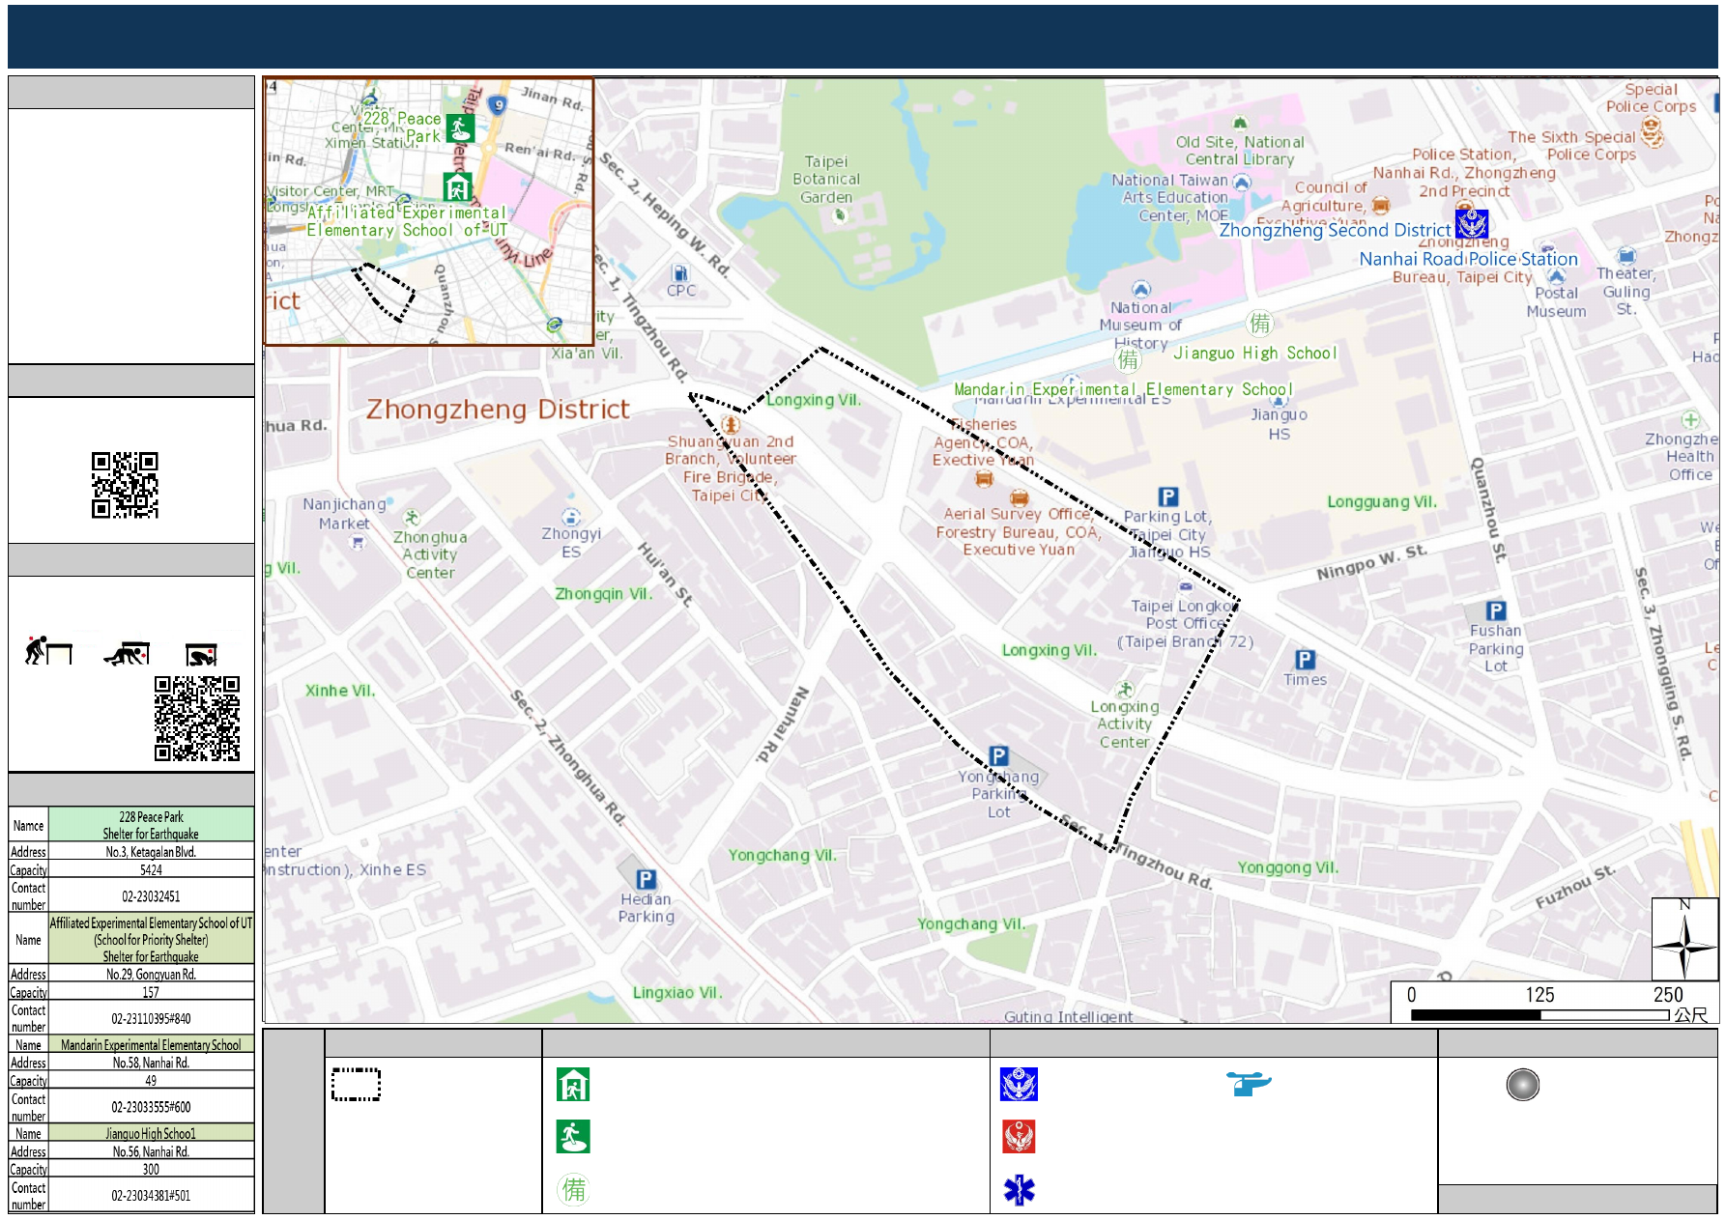The image size is (1726, 1220).
Task: Click the 'Jianguo High School' table name cell
Action: [x=151, y=1133]
